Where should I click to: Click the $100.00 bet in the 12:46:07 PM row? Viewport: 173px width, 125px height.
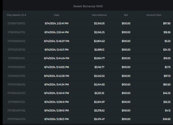point(126,41)
